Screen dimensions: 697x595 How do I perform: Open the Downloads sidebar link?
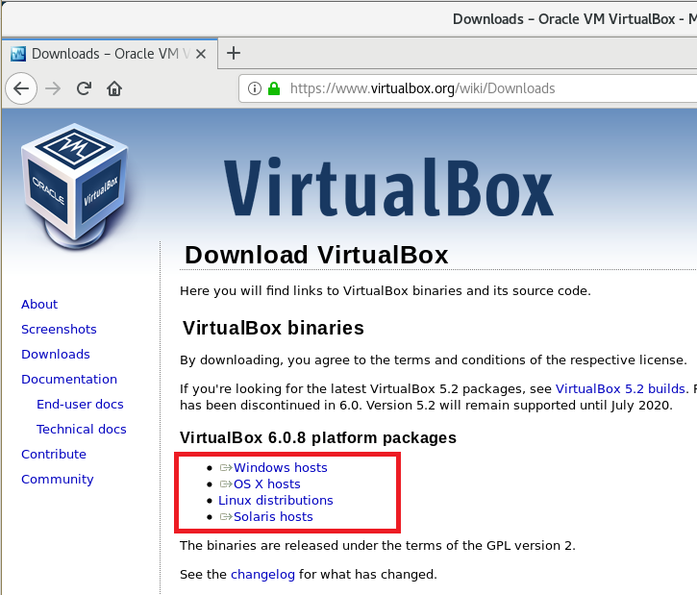click(56, 354)
